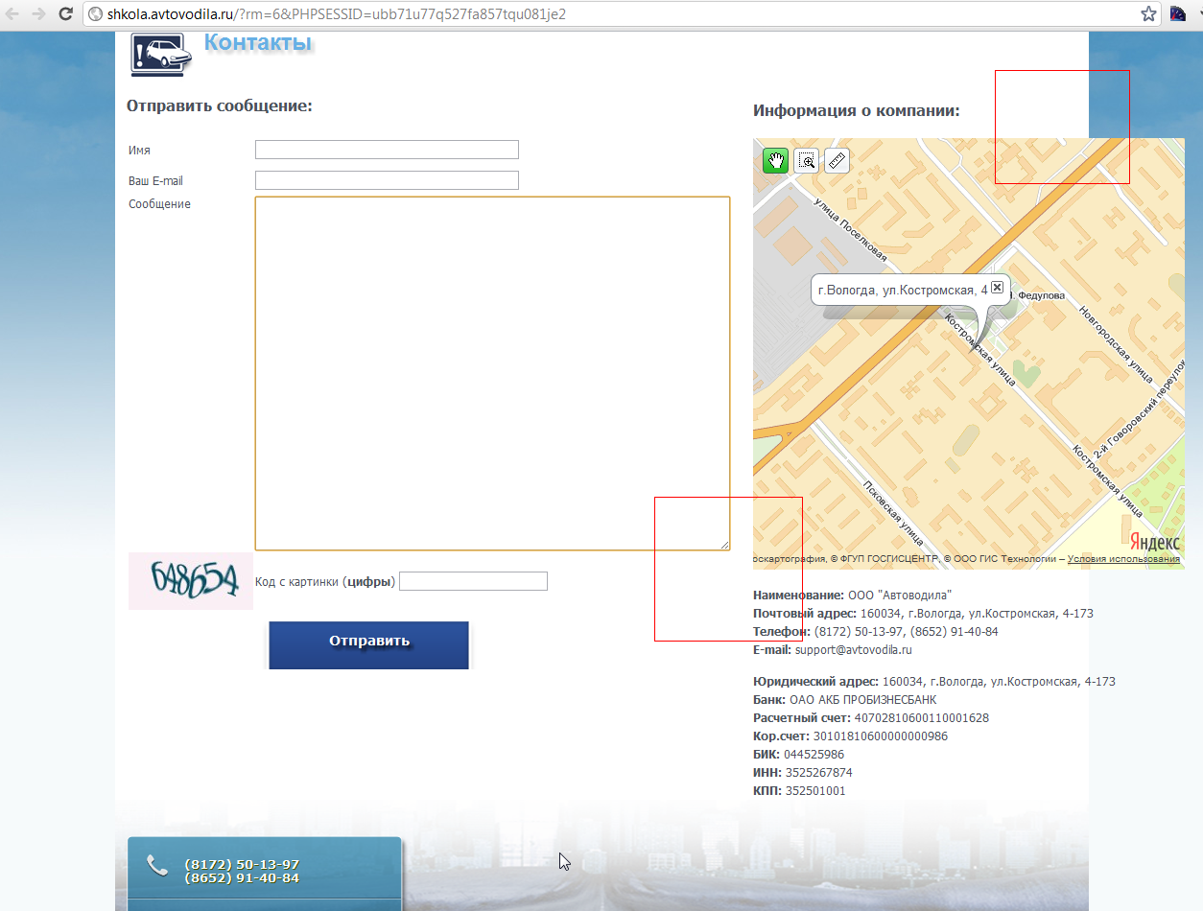Open the Условия использования map link

point(1123,559)
